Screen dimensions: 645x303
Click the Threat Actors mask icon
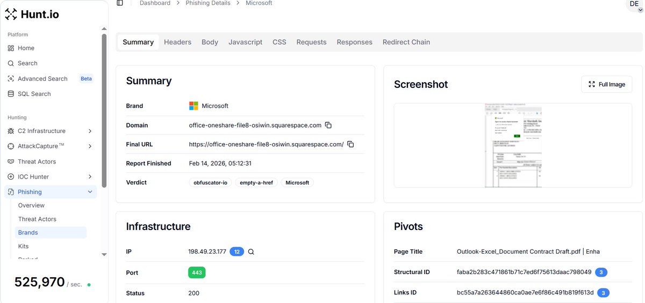pos(11,161)
